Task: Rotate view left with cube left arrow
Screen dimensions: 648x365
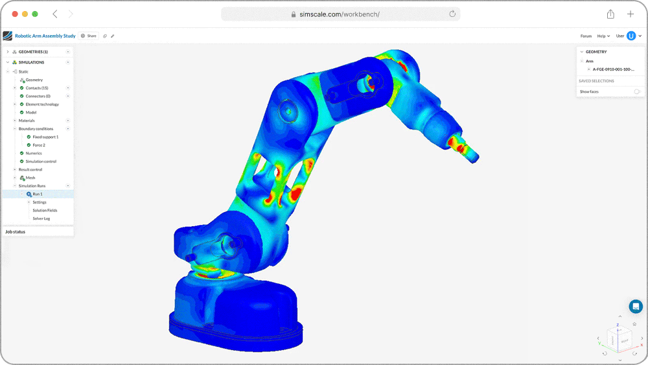Action: [x=598, y=338]
